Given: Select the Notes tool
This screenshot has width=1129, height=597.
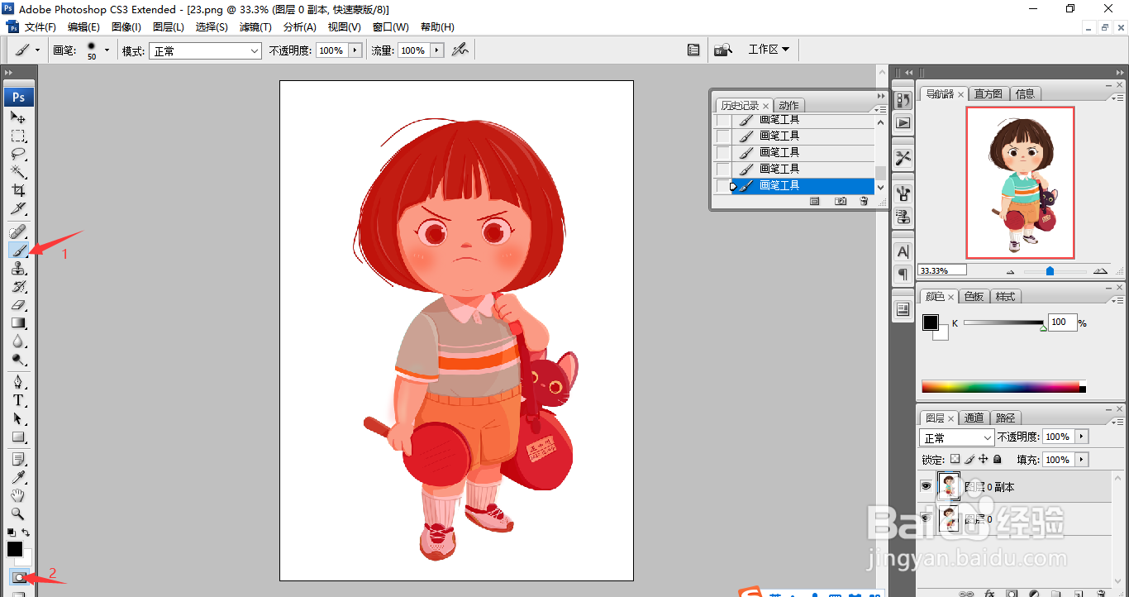Looking at the screenshot, I should pyautogui.click(x=18, y=459).
